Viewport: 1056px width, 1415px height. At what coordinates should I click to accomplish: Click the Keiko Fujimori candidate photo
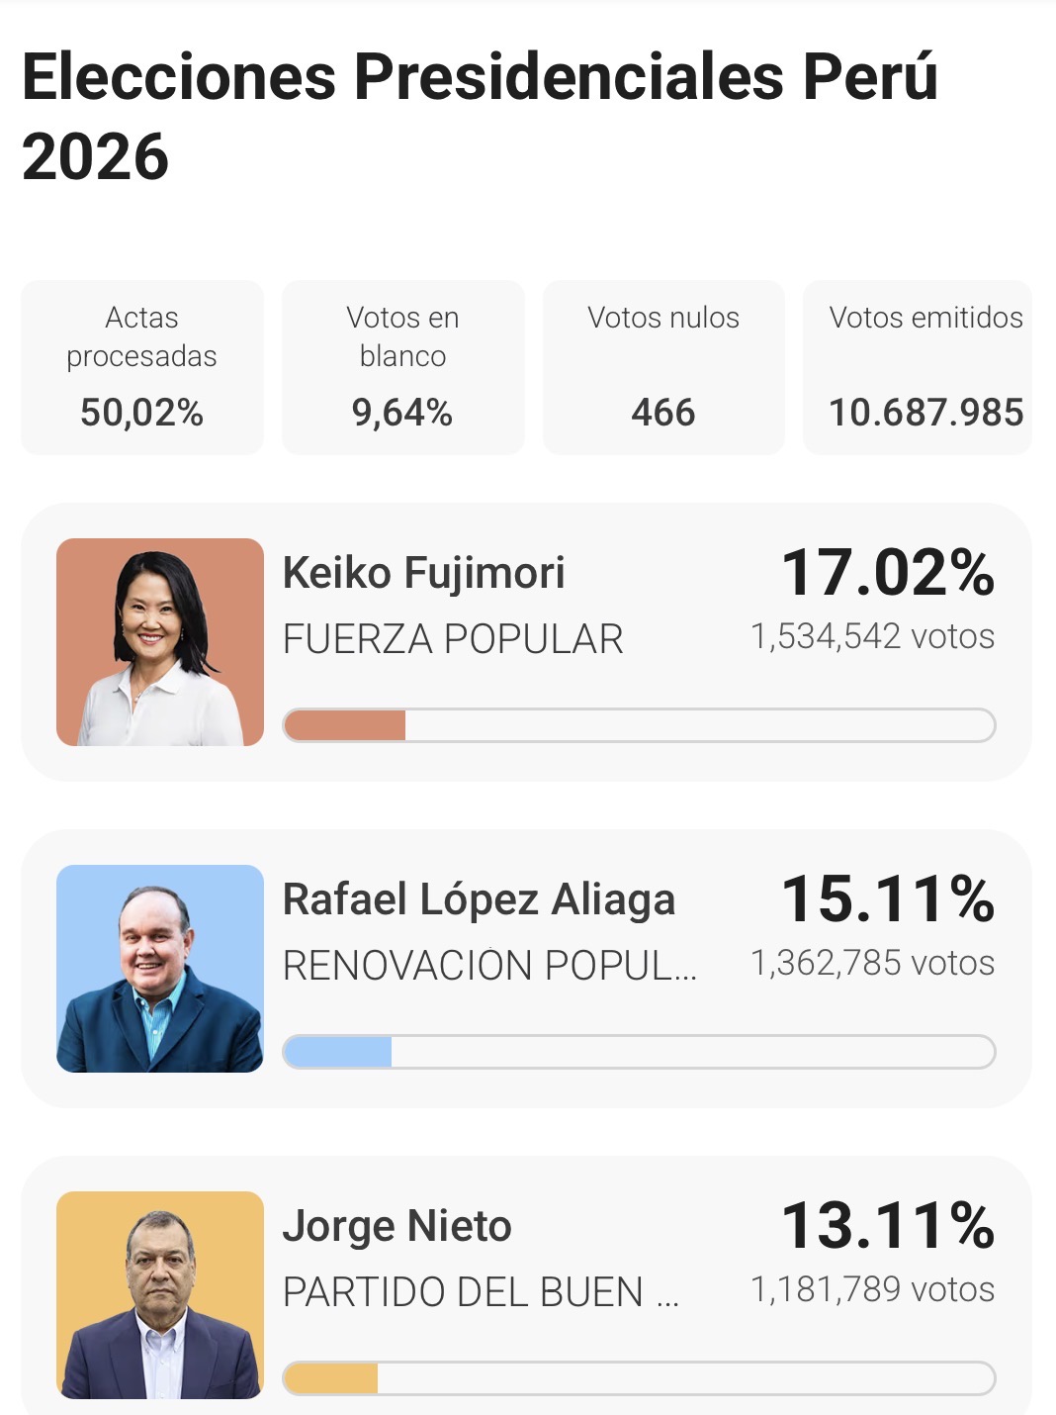tap(160, 642)
